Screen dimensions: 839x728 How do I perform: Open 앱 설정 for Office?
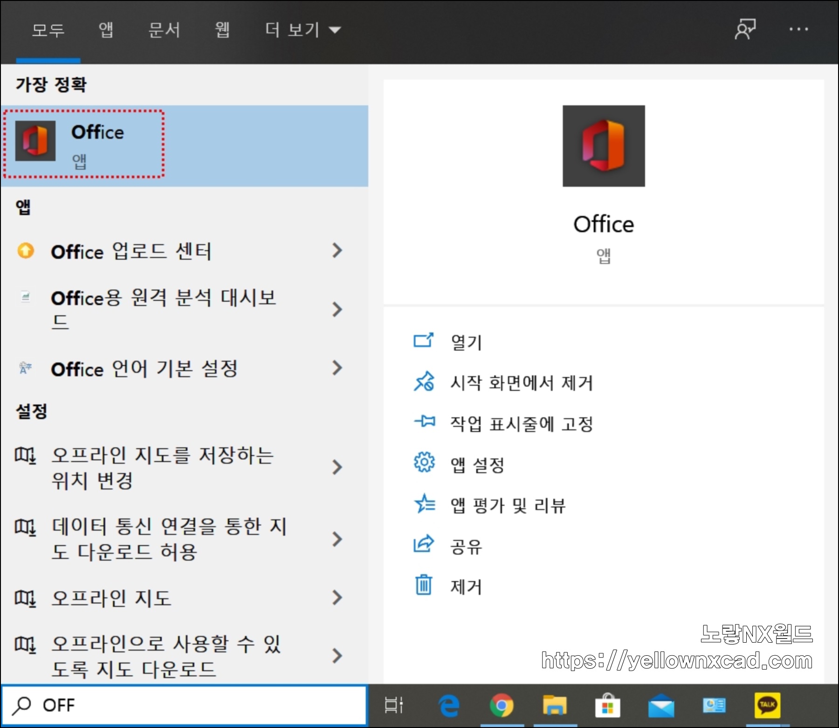tap(477, 465)
